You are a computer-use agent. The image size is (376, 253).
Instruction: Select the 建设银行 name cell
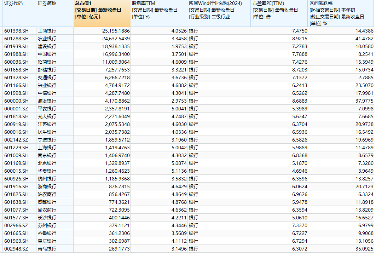47,46
